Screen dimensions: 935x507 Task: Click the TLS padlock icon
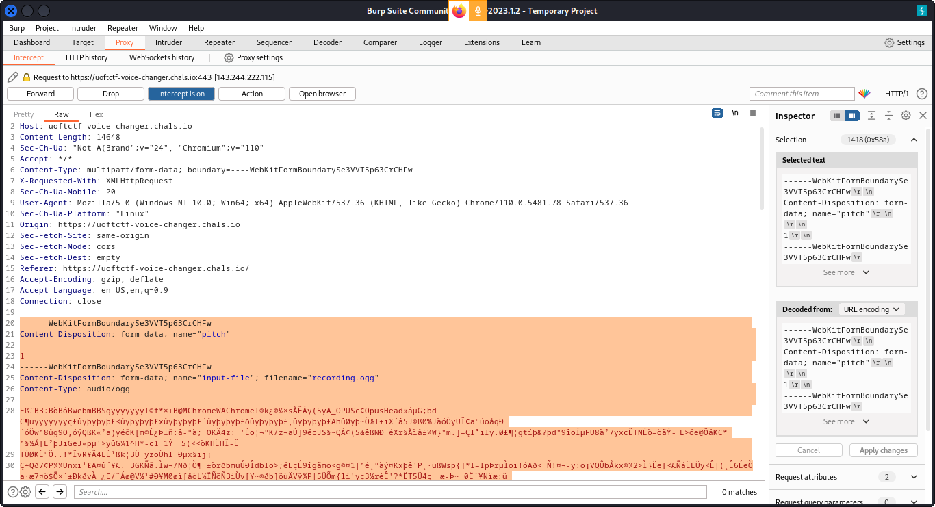click(x=27, y=77)
